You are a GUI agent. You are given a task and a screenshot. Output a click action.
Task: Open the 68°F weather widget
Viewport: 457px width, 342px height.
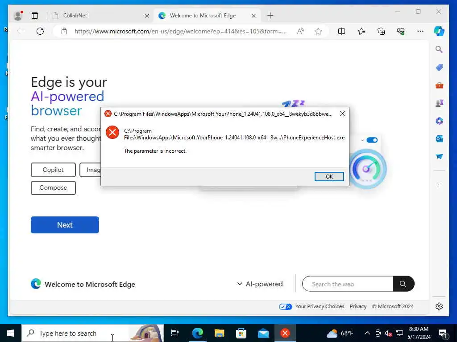(x=340, y=333)
